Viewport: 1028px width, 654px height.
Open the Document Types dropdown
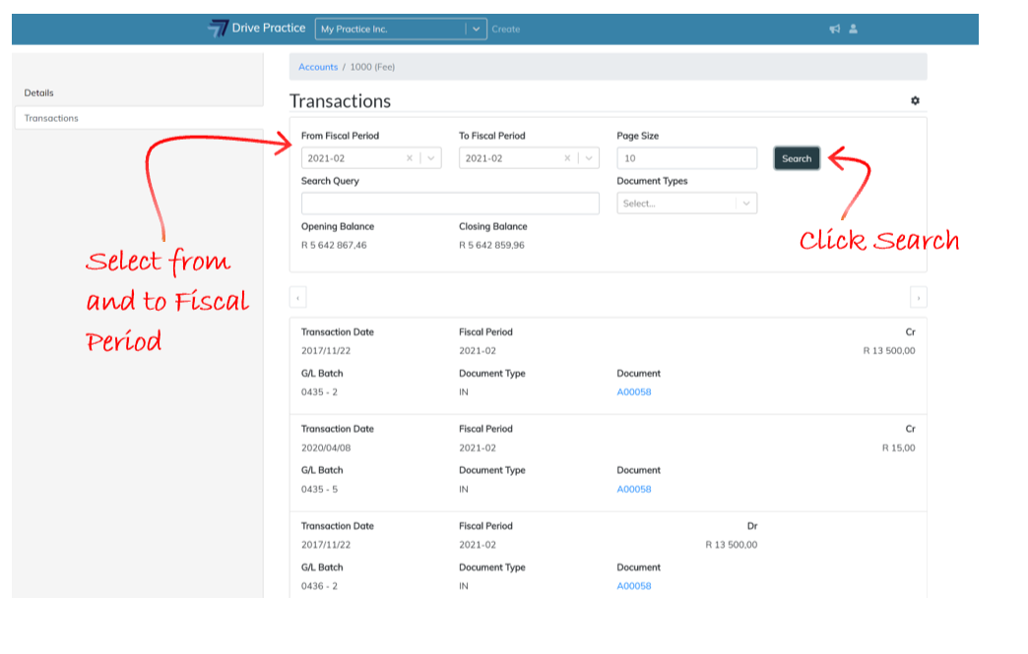[x=746, y=204]
